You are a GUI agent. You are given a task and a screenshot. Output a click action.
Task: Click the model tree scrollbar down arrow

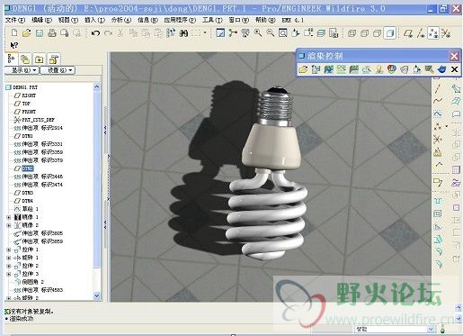click(x=97, y=295)
